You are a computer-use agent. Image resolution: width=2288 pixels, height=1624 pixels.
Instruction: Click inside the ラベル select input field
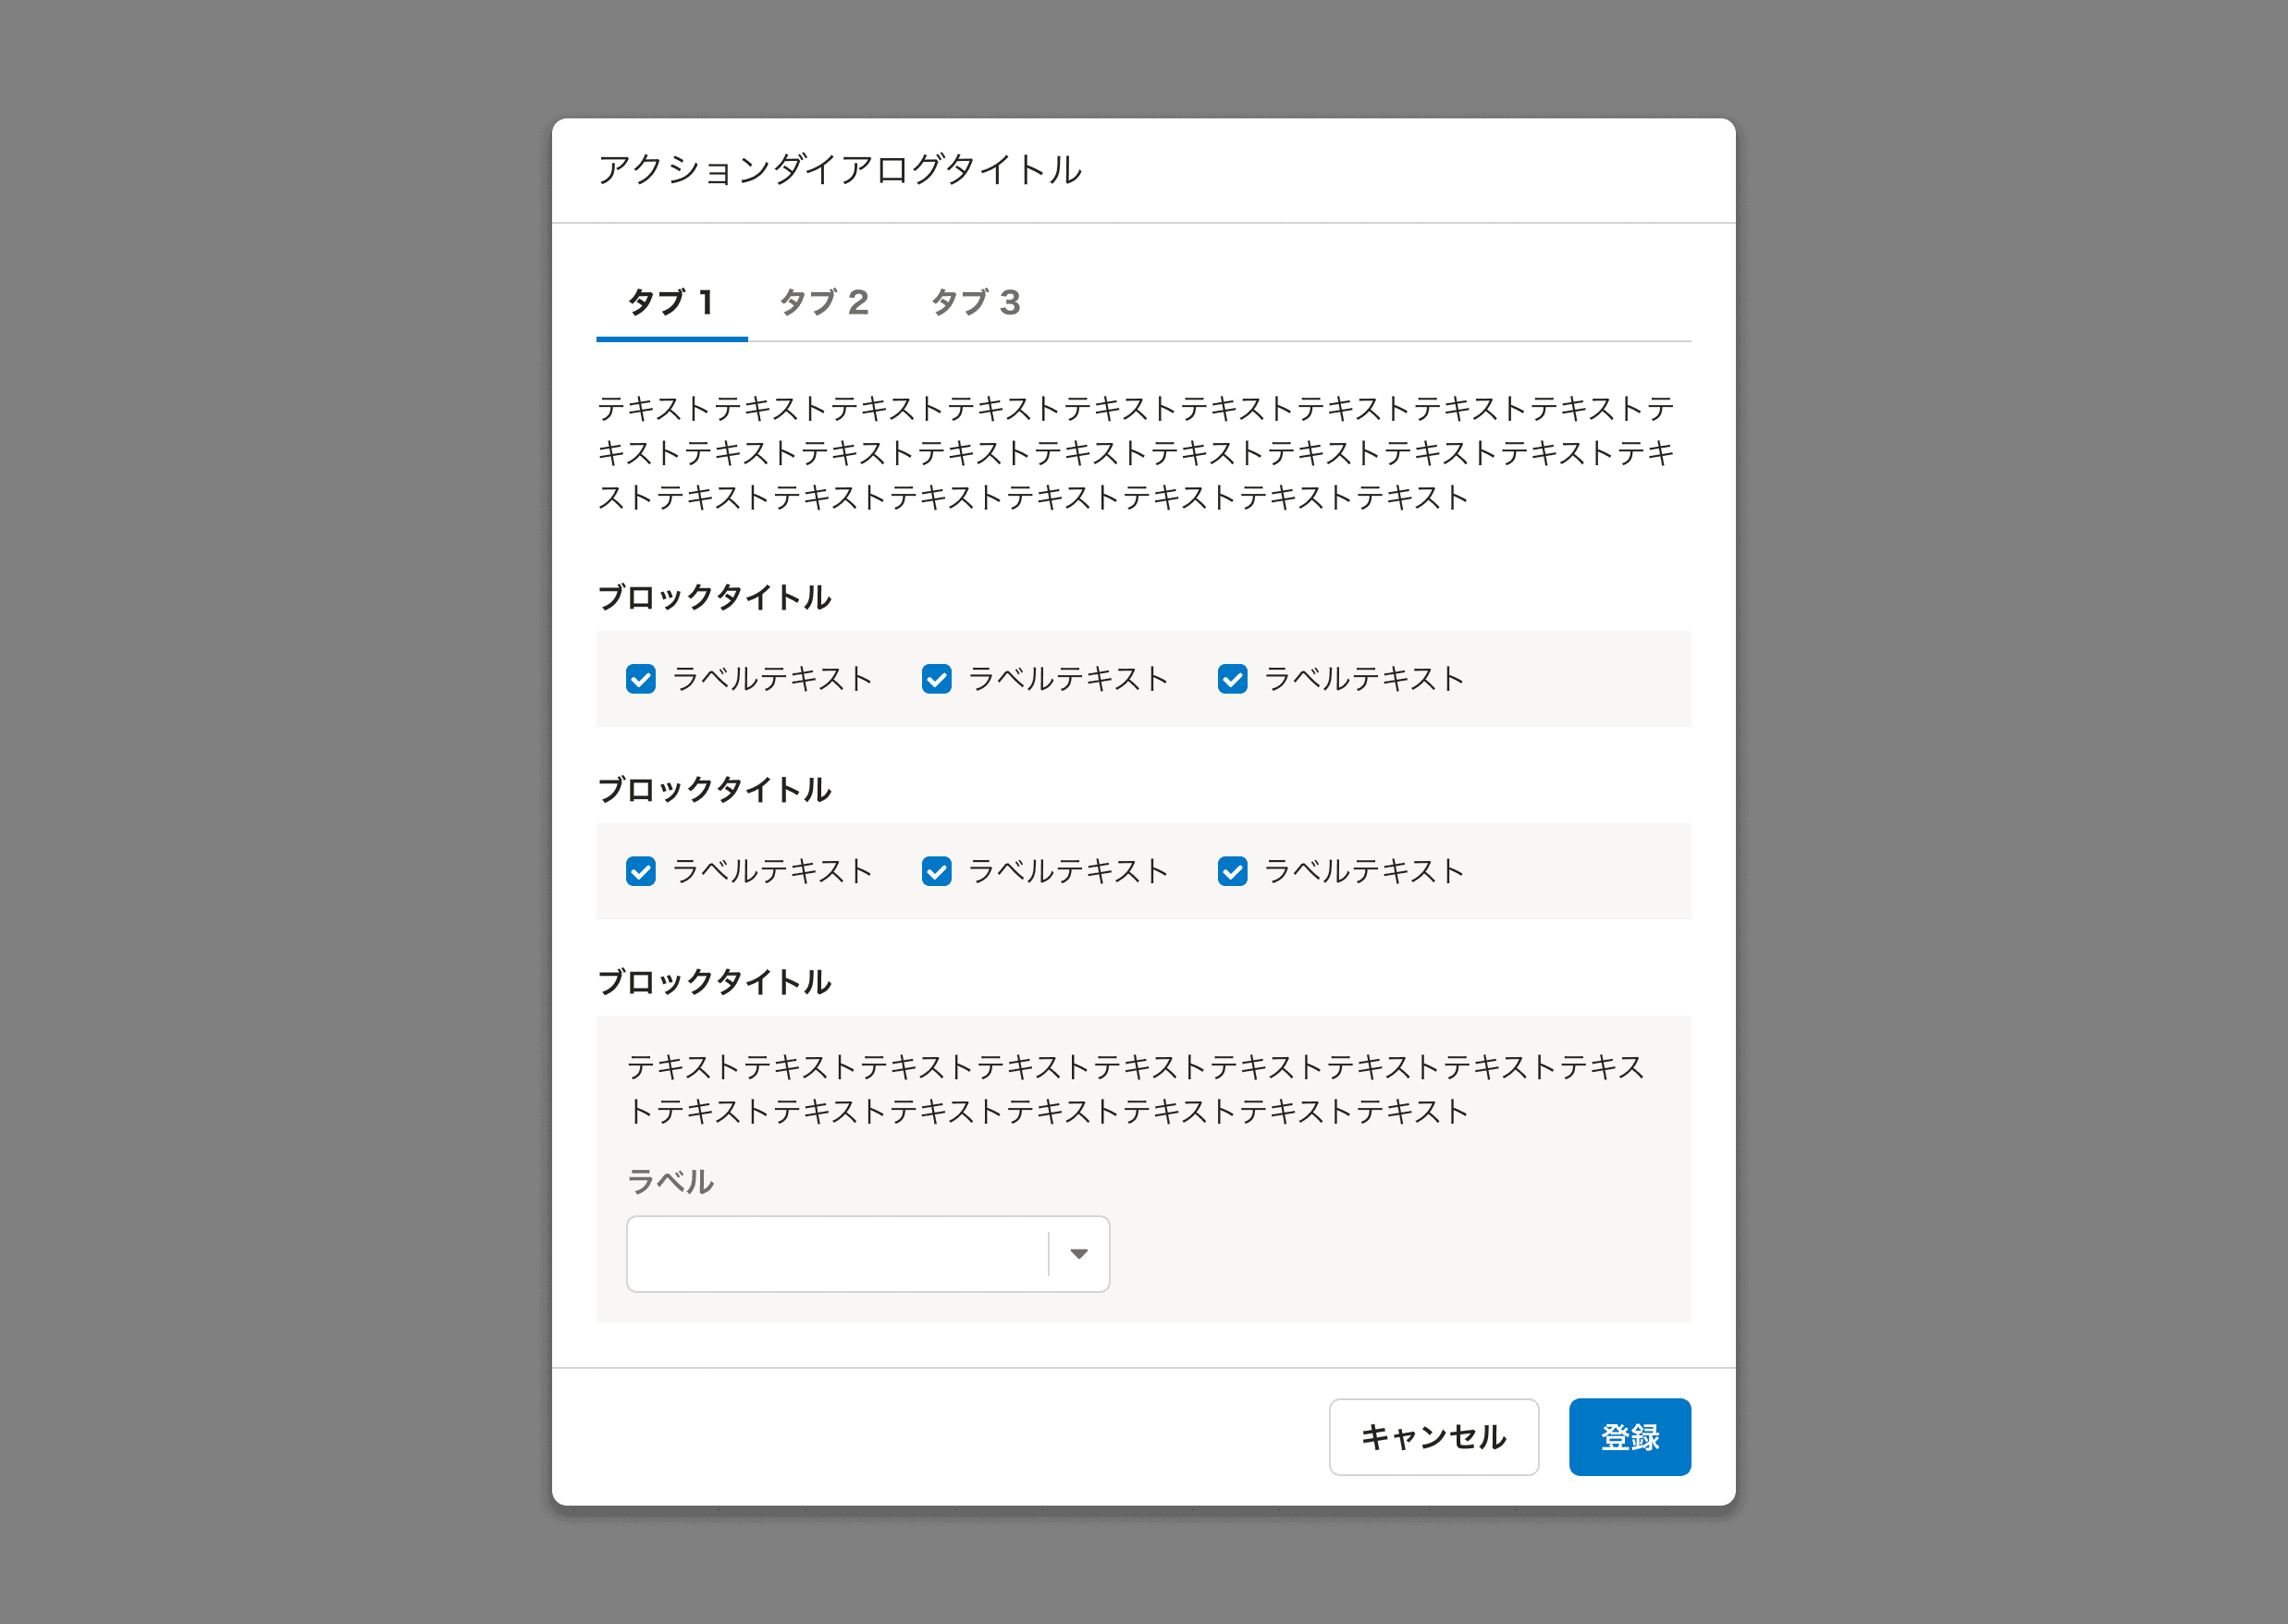point(830,1253)
